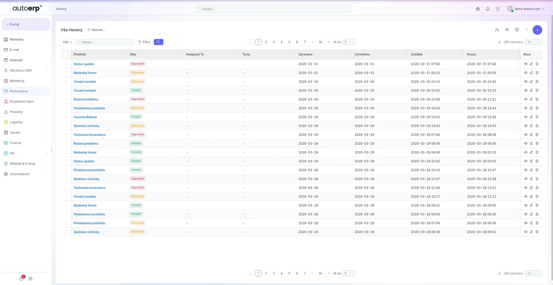Check the box for Následný hovor first row
The width and height of the screenshot is (553, 285).
pyautogui.click(x=66, y=73)
